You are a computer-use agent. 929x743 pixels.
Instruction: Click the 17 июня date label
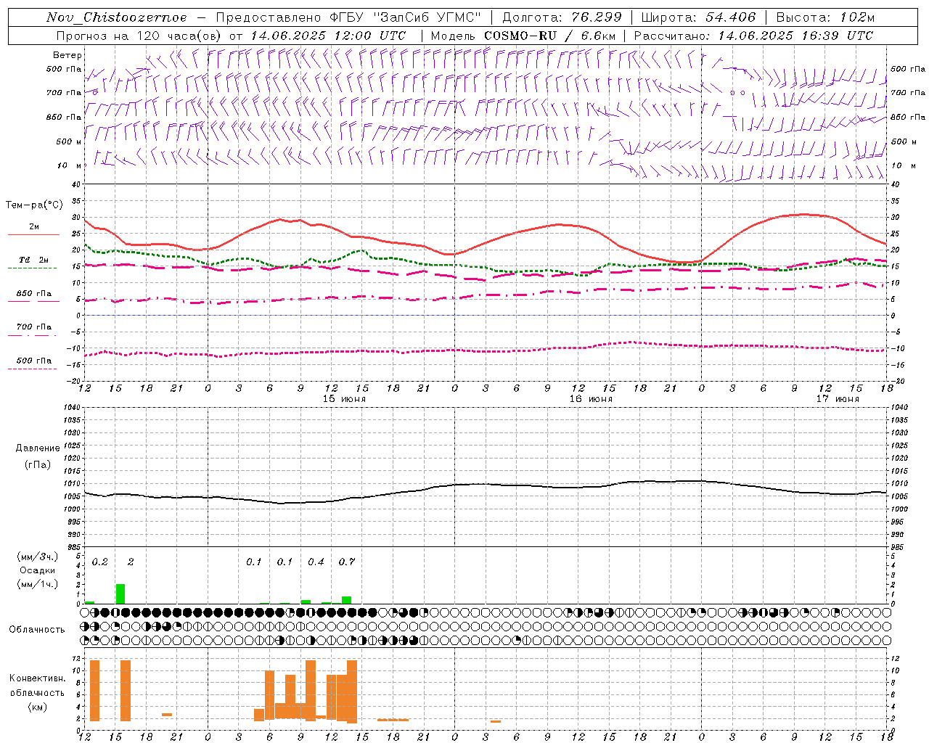coord(838,399)
